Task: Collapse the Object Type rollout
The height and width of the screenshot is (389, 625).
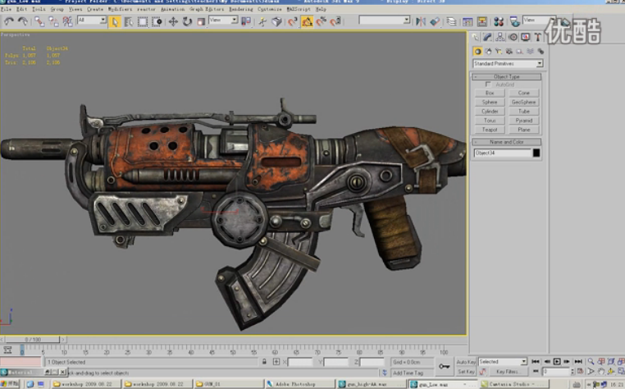Action: pos(507,76)
